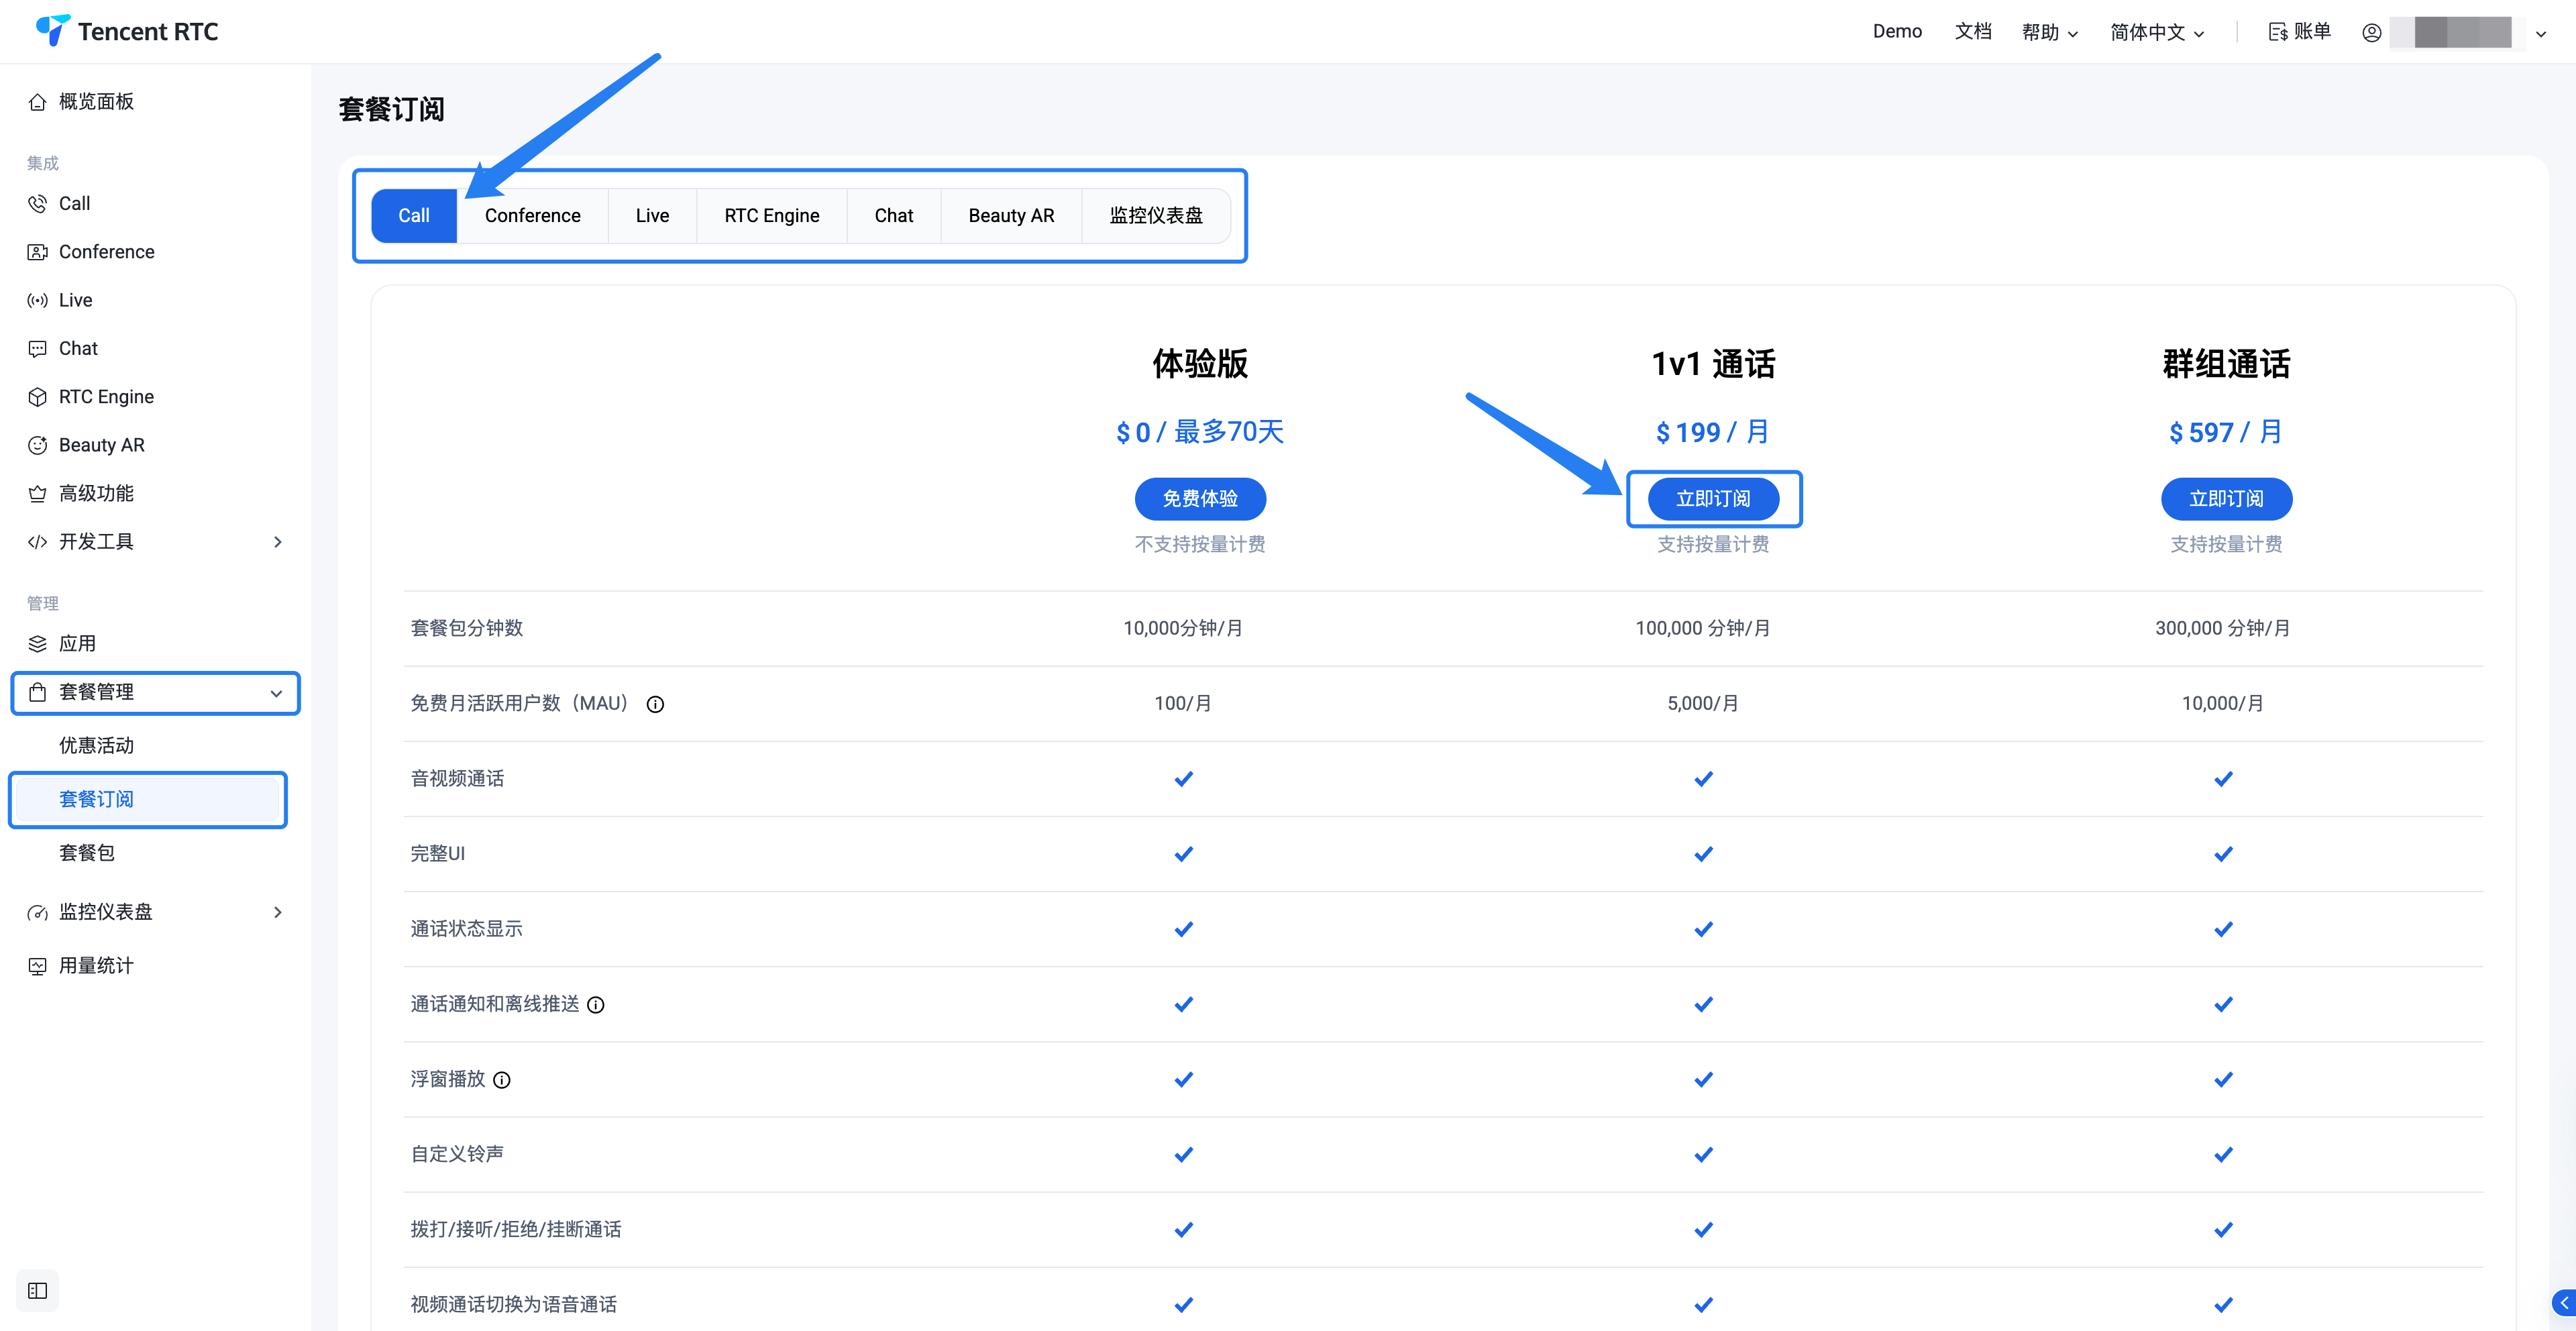Open the 帮助 help dropdown
Image resolution: width=2576 pixels, height=1331 pixels.
point(2049,32)
